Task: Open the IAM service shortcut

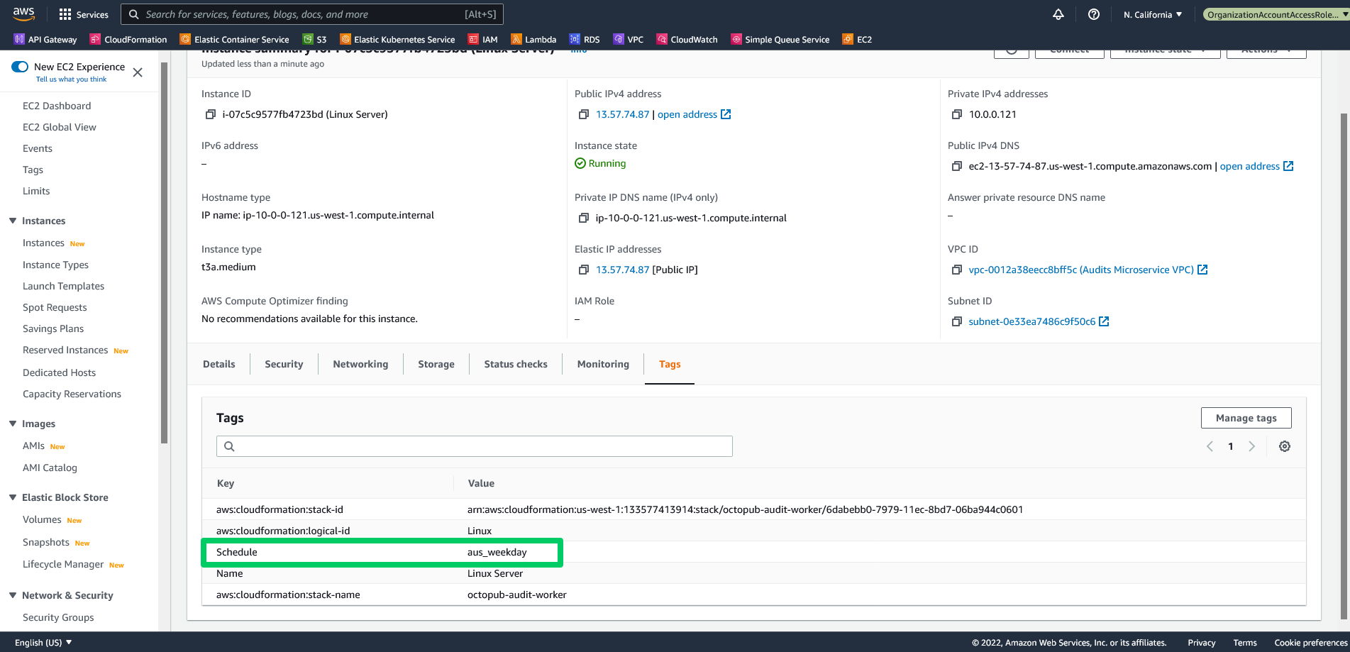Action: pyautogui.click(x=482, y=39)
